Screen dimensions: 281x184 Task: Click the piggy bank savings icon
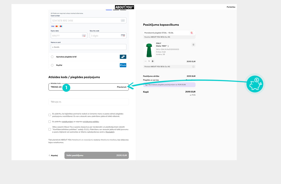click(x=255, y=84)
